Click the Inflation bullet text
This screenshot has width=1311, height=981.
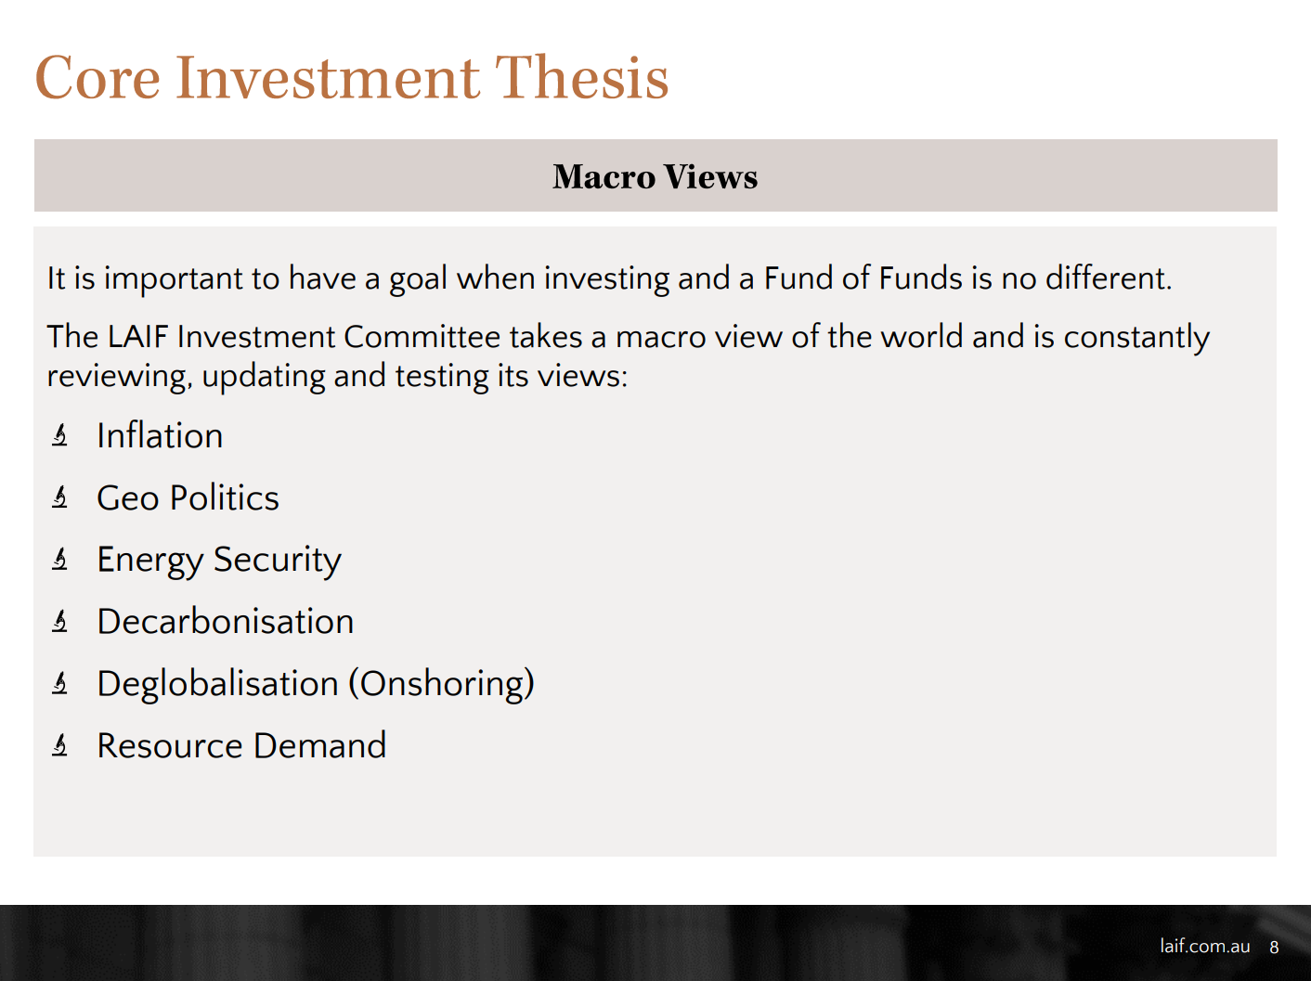[x=160, y=435]
